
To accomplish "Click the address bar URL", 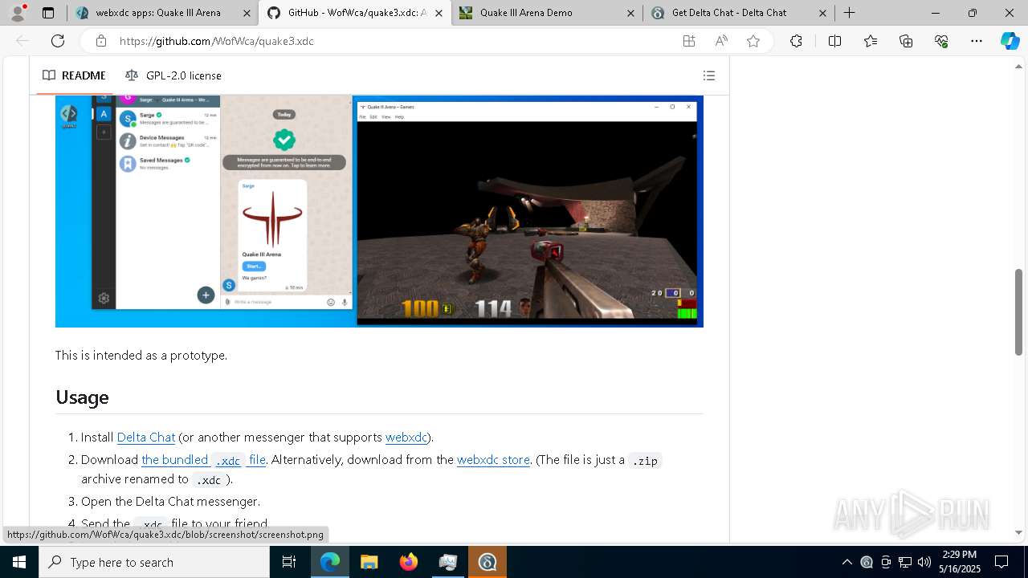I will (x=217, y=41).
